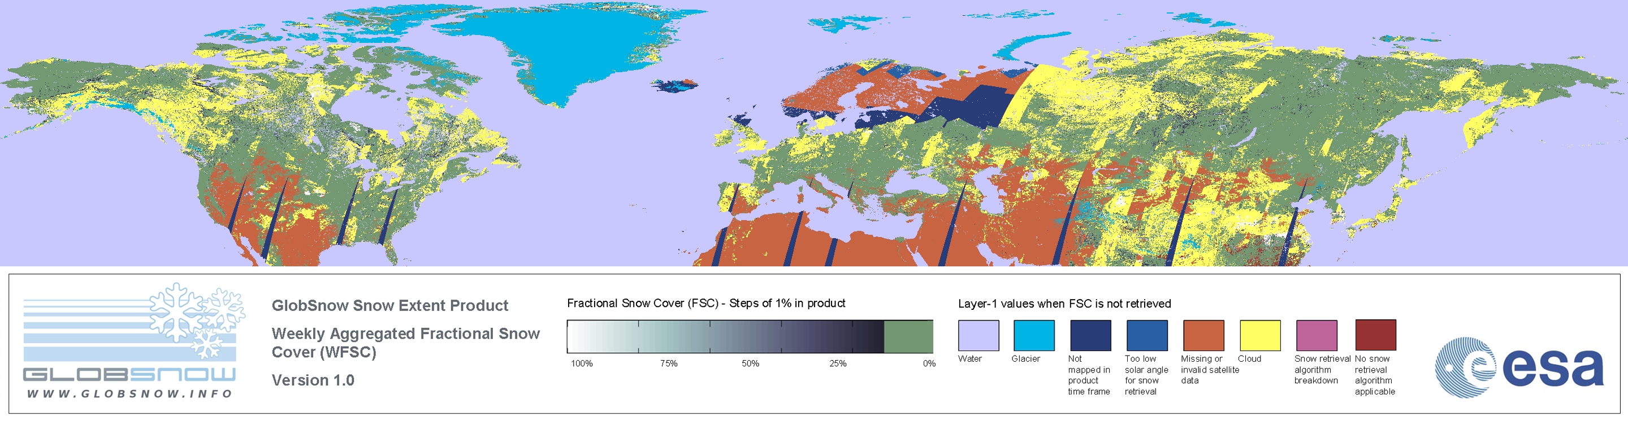
Task: Click the 'Water' legend label
Action: [970, 358]
